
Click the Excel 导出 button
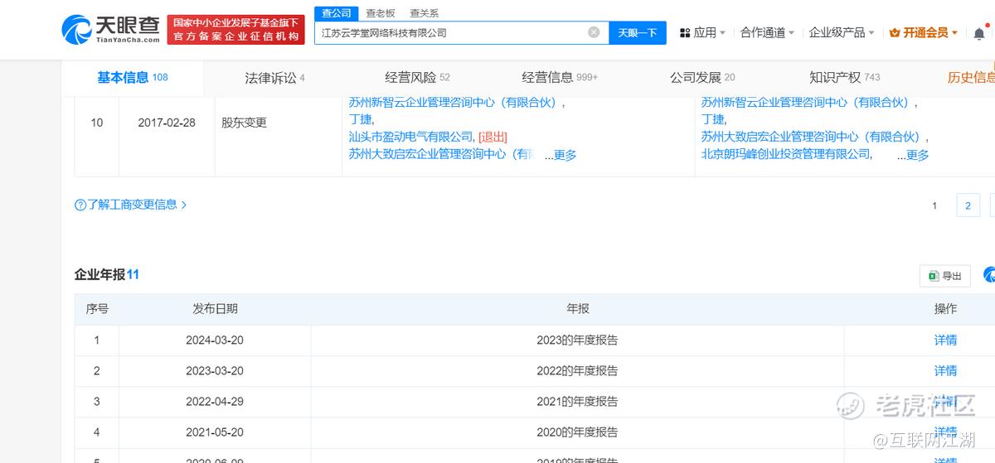(x=944, y=276)
